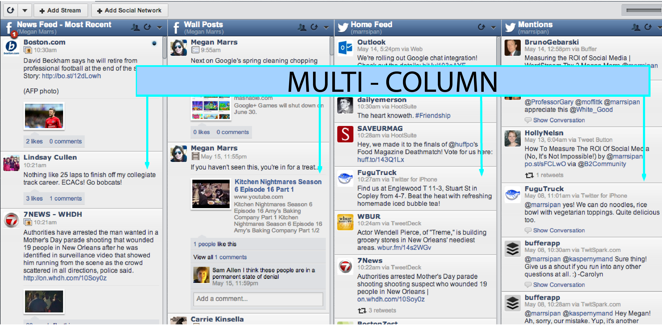Screen dimensions: 662x326
Task: Click the users icon in Wall Posts header
Action: pos(302,27)
